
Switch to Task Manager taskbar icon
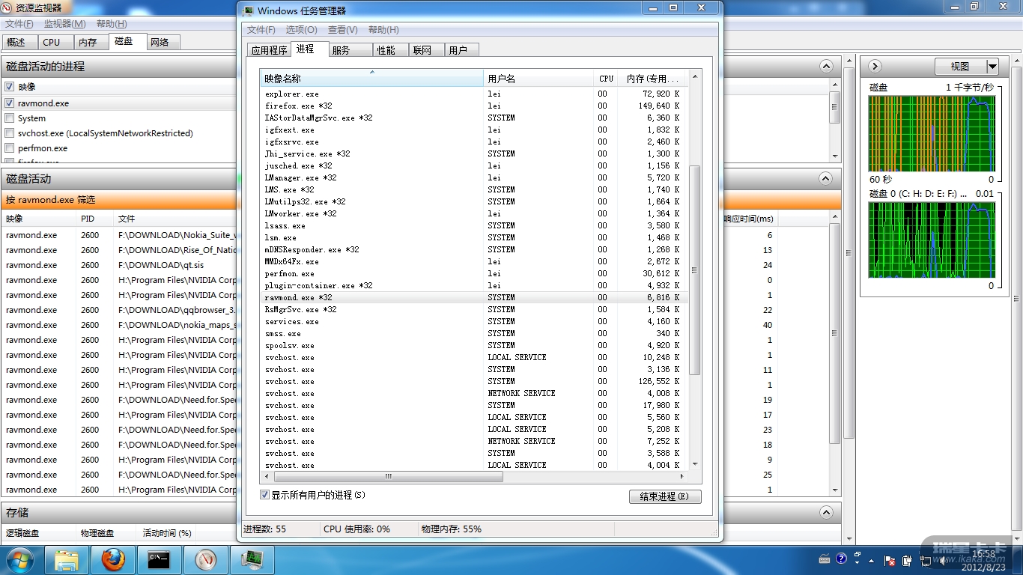(252, 560)
